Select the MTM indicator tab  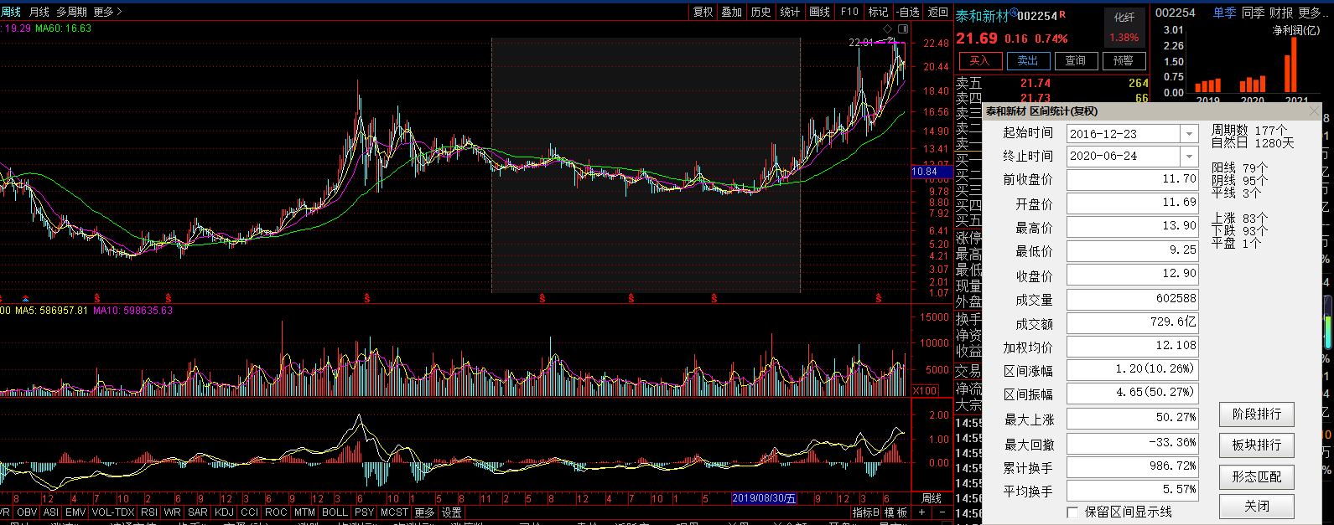coord(304,512)
